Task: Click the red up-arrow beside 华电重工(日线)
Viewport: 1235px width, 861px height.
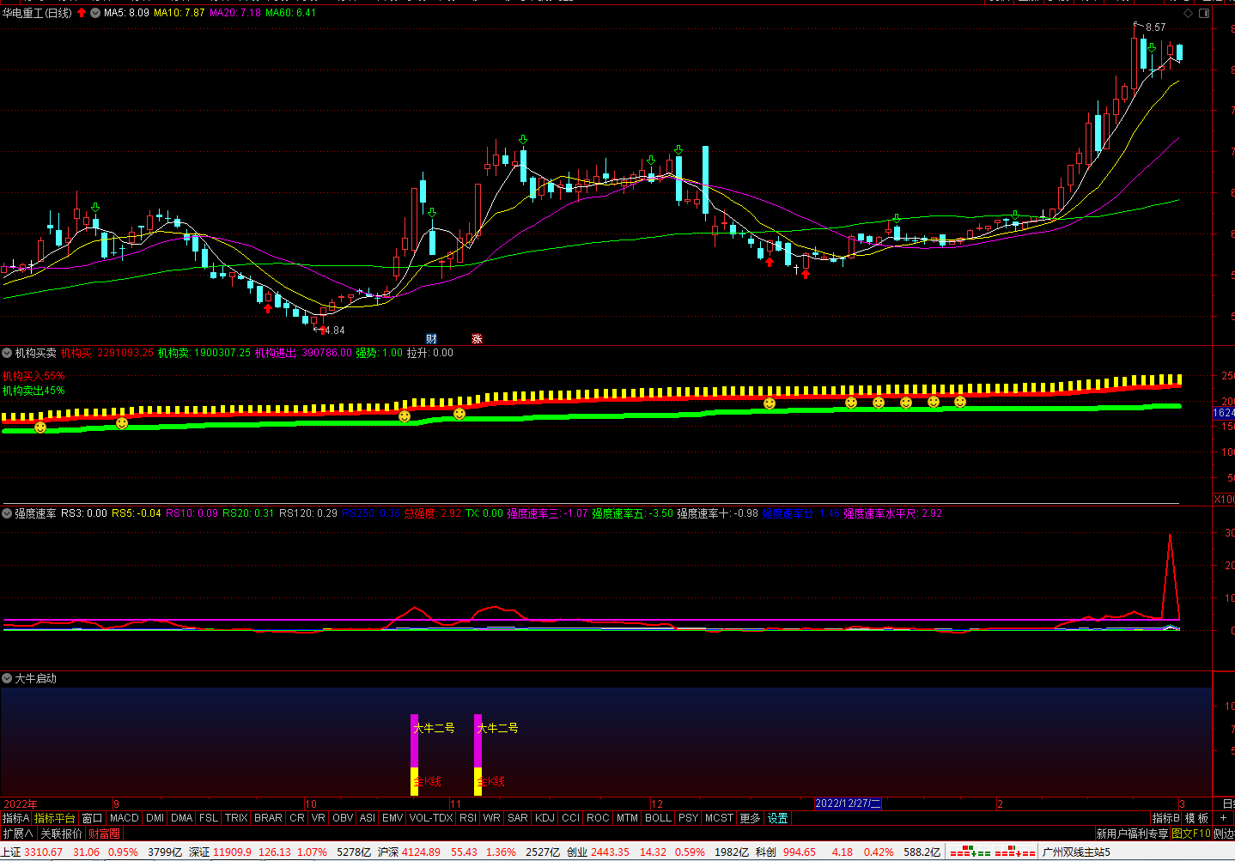Action: pos(82,13)
